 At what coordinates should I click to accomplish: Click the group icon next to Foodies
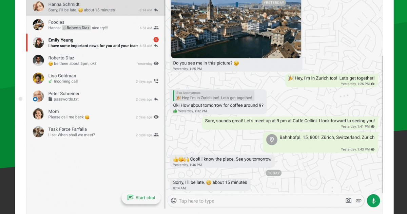click(x=156, y=28)
